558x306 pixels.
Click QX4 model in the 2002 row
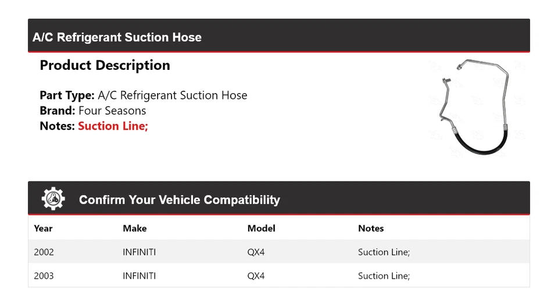click(x=256, y=252)
